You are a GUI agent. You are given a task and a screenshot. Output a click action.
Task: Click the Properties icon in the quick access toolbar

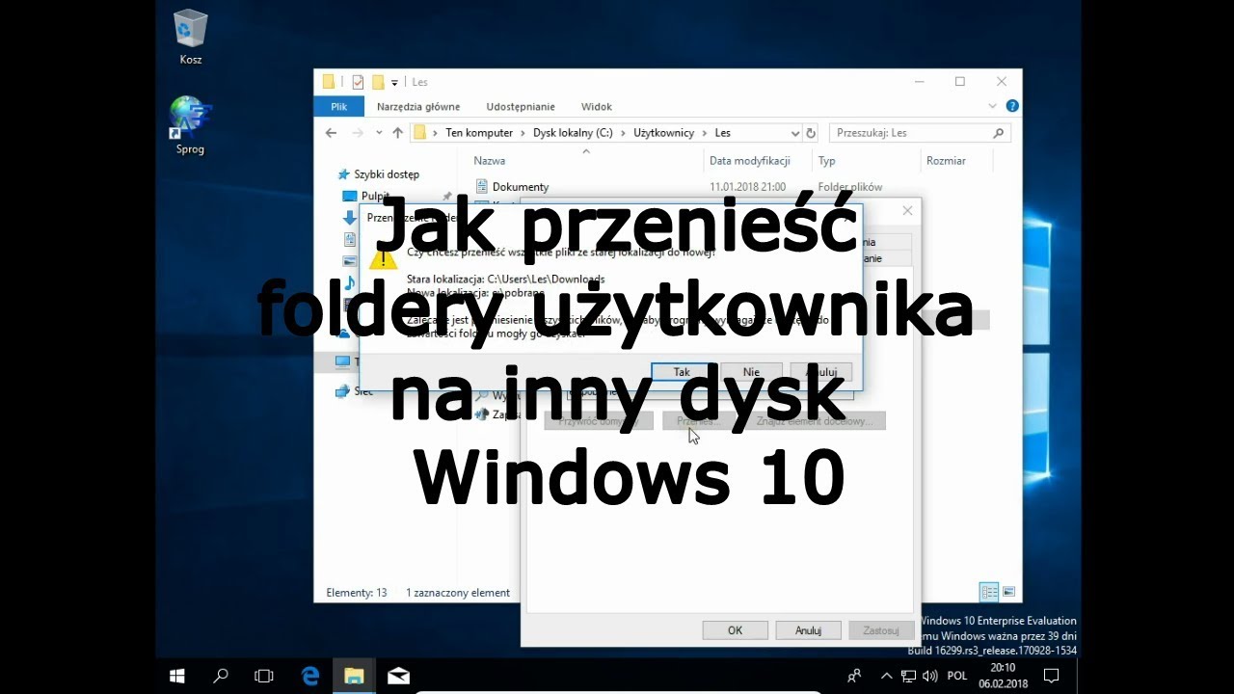click(358, 82)
